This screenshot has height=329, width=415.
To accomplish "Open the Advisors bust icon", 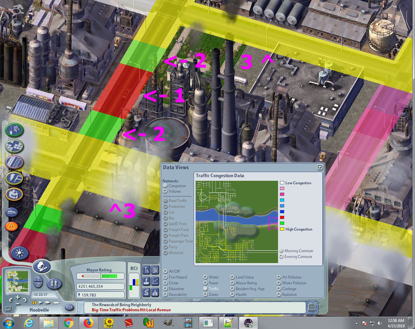I will point(146,281).
